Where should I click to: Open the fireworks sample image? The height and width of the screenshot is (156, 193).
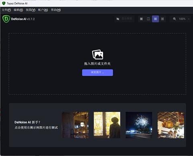(x=139, y=125)
